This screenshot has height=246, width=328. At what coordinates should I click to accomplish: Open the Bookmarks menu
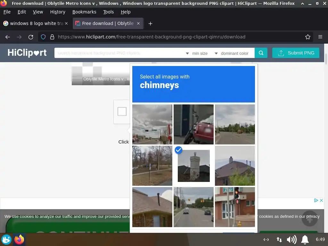tap(84, 12)
